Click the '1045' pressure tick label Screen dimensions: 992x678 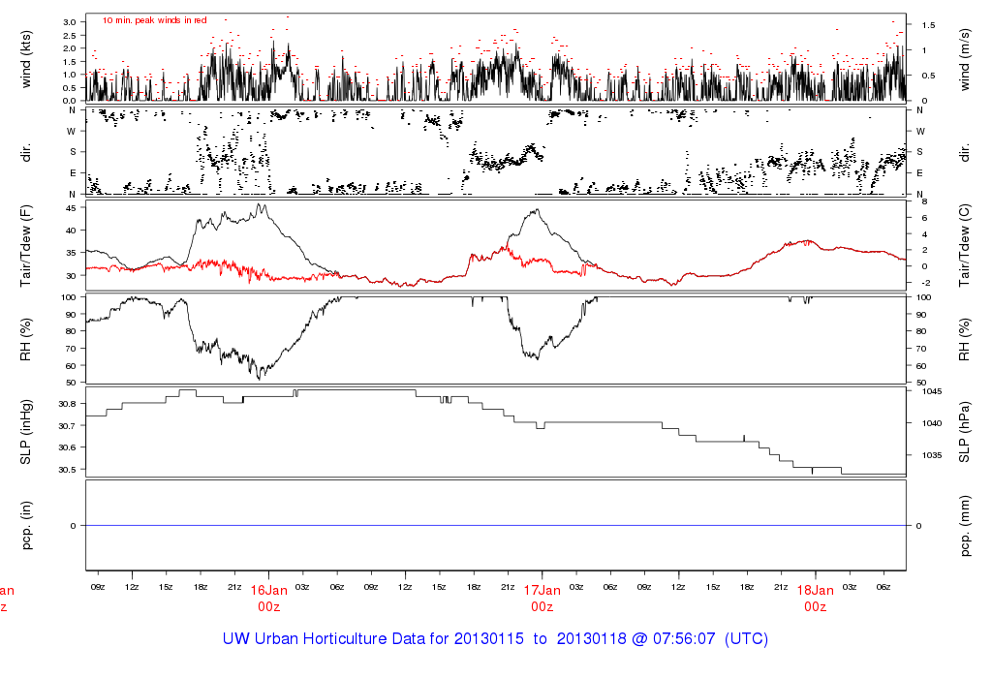(x=932, y=391)
